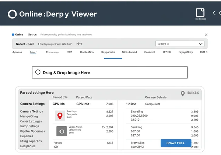Click the first left chevron in header
Image resolution: width=221 pixels, height=155 pixels.
214,13
